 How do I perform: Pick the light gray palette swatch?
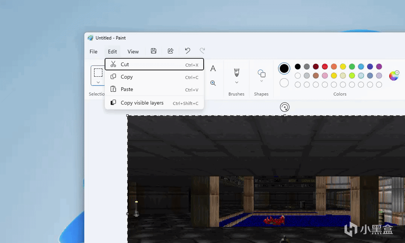[x=307, y=76]
